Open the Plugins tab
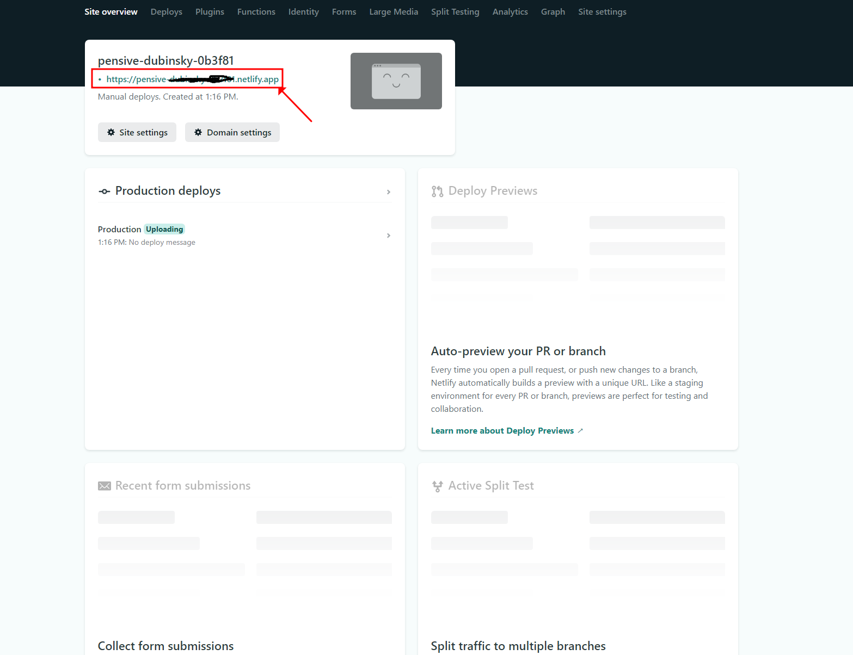Screen dimensions: 853x655 [x=210, y=12]
